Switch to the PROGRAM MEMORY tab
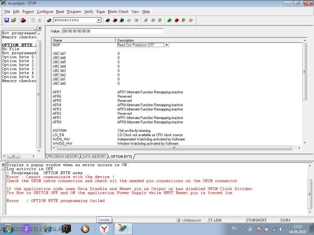The image size is (314, 235). (63, 156)
